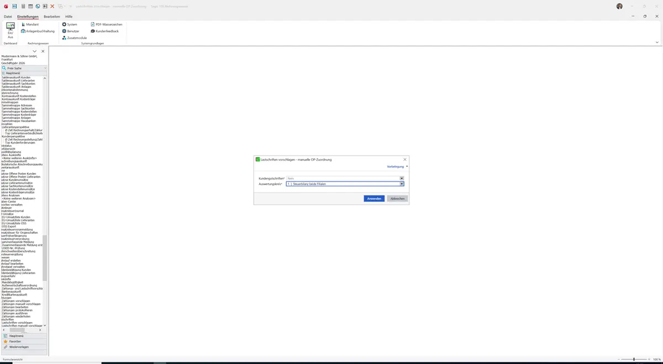Click the user profile avatar in title bar

tap(619, 6)
